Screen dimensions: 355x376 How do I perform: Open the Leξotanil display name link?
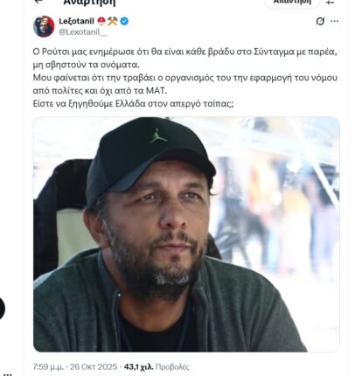tap(76, 21)
